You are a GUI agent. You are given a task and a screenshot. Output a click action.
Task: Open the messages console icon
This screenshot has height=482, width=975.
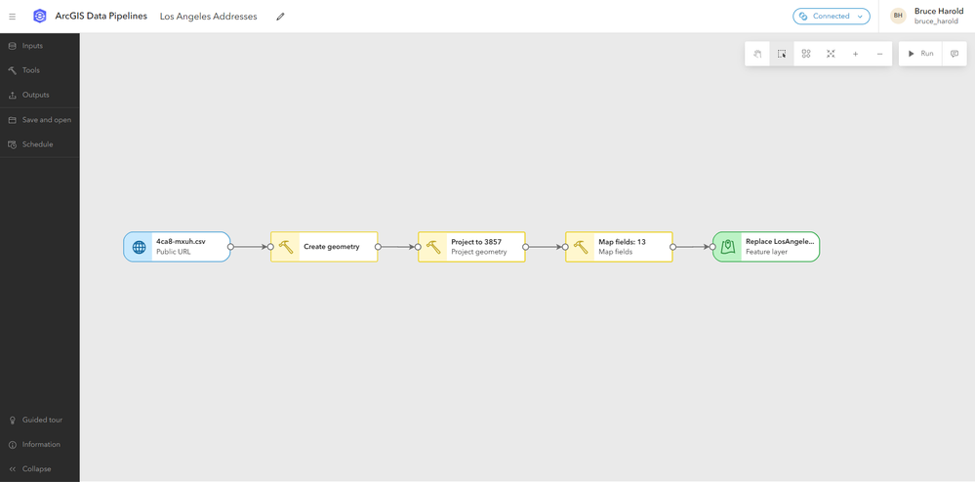coord(955,54)
